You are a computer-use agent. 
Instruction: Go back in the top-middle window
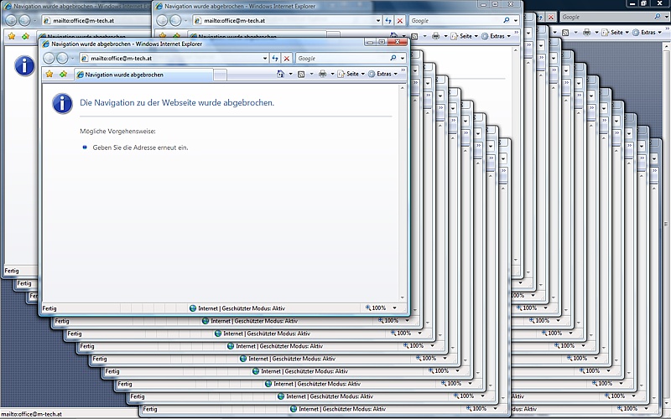pyautogui.click(x=162, y=20)
